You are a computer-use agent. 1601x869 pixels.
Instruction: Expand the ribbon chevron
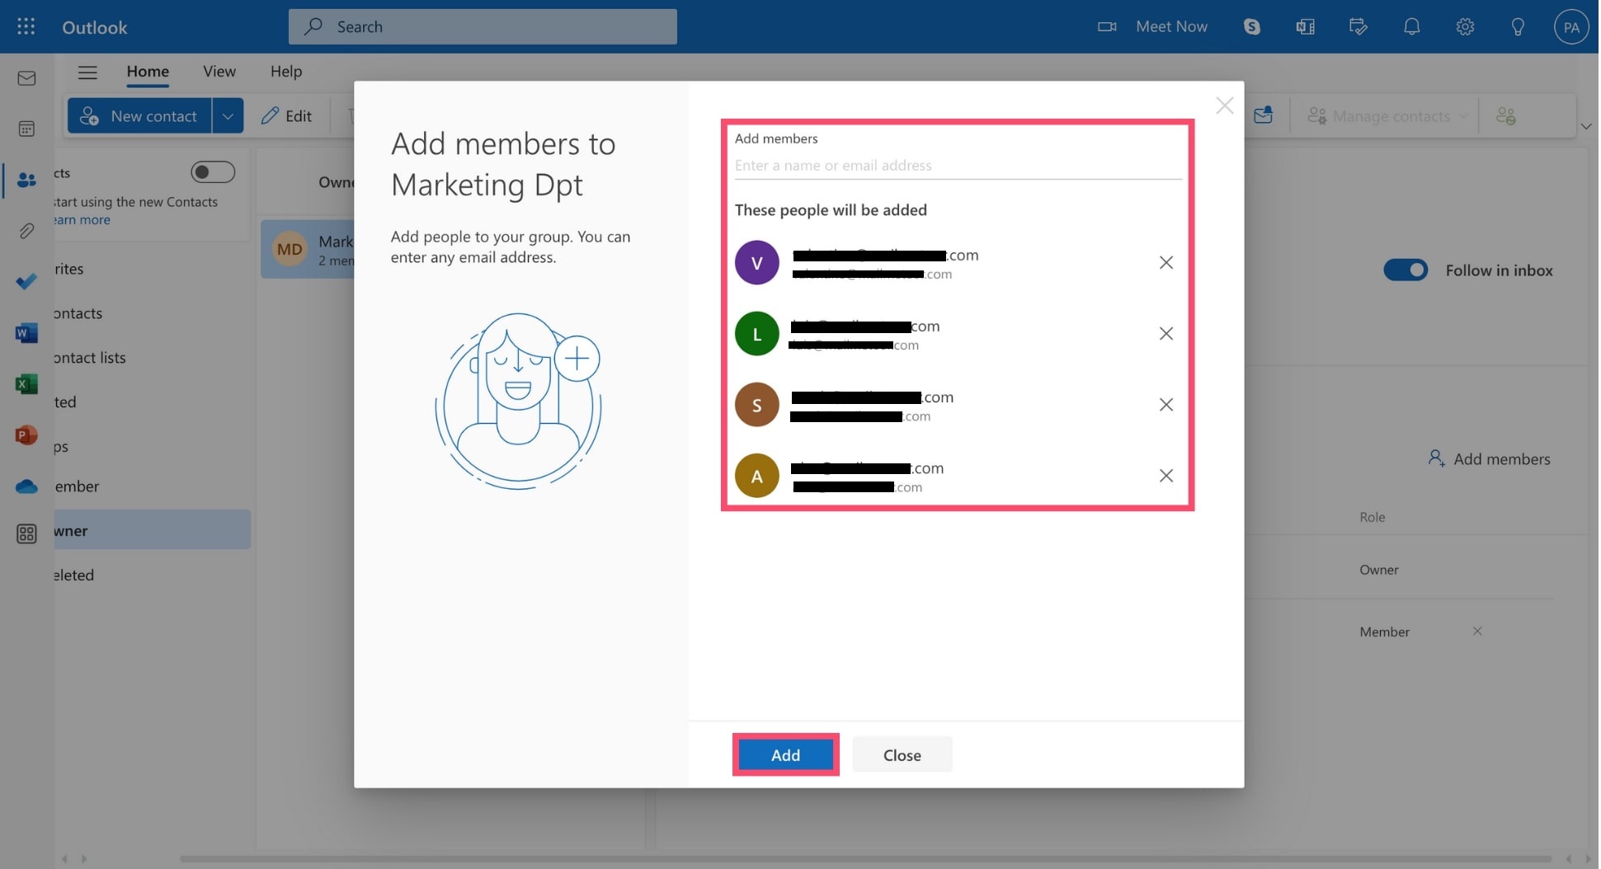pyautogui.click(x=1588, y=126)
